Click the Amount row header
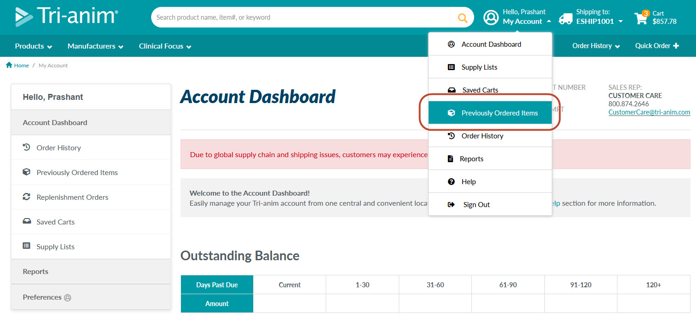The height and width of the screenshot is (323, 696). pyautogui.click(x=217, y=303)
